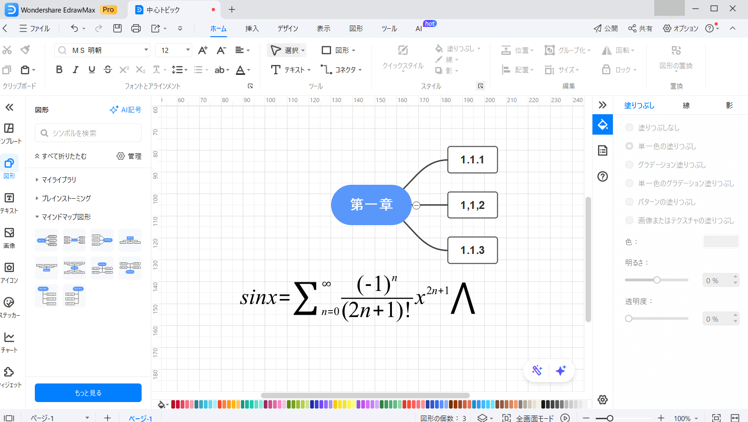
Task: Open the Chart sidebar panel
Action: point(9,343)
